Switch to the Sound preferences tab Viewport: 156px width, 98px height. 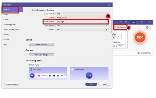pos(6,15)
